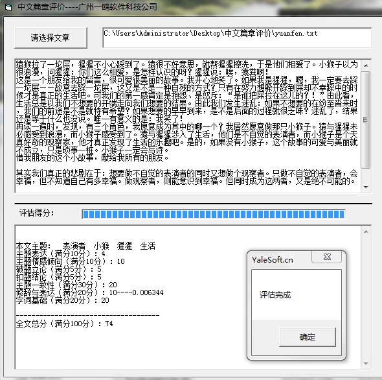Click the 扣题结论（满分5分）：5 line
Screen dimensions: 382x380
(x=58, y=277)
